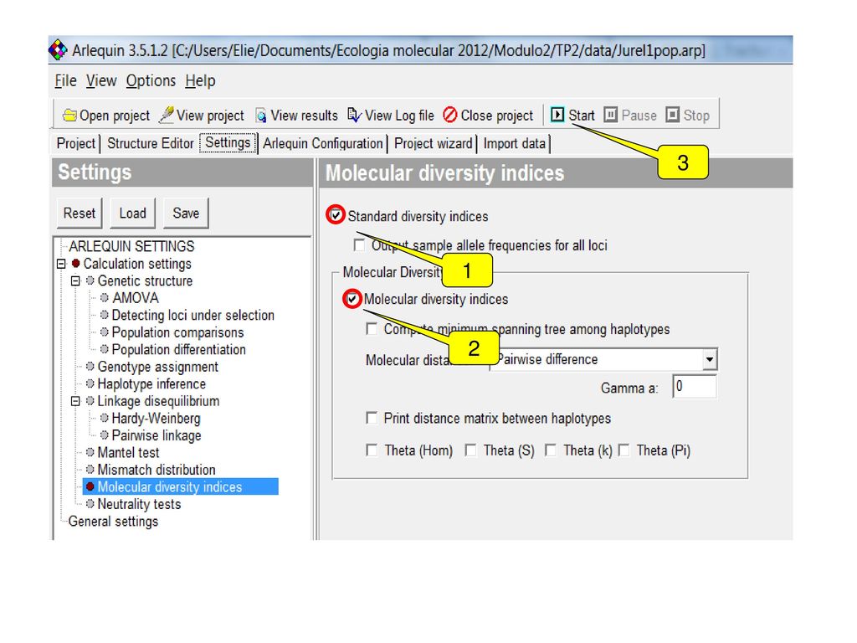
Task: Switch to the Project tab
Action: click(x=76, y=143)
